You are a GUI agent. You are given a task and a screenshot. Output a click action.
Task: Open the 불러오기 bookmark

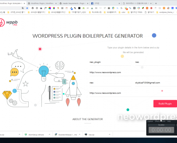click(149, 12)
